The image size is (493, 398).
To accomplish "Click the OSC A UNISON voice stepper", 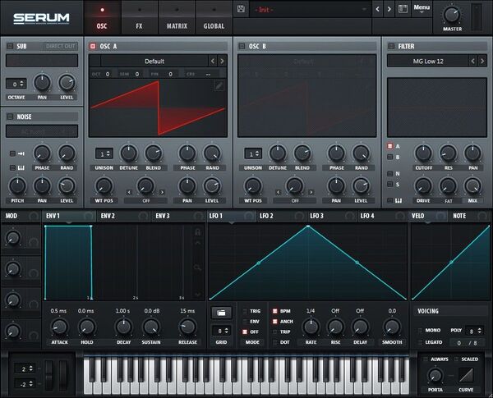I will (104, 154).
